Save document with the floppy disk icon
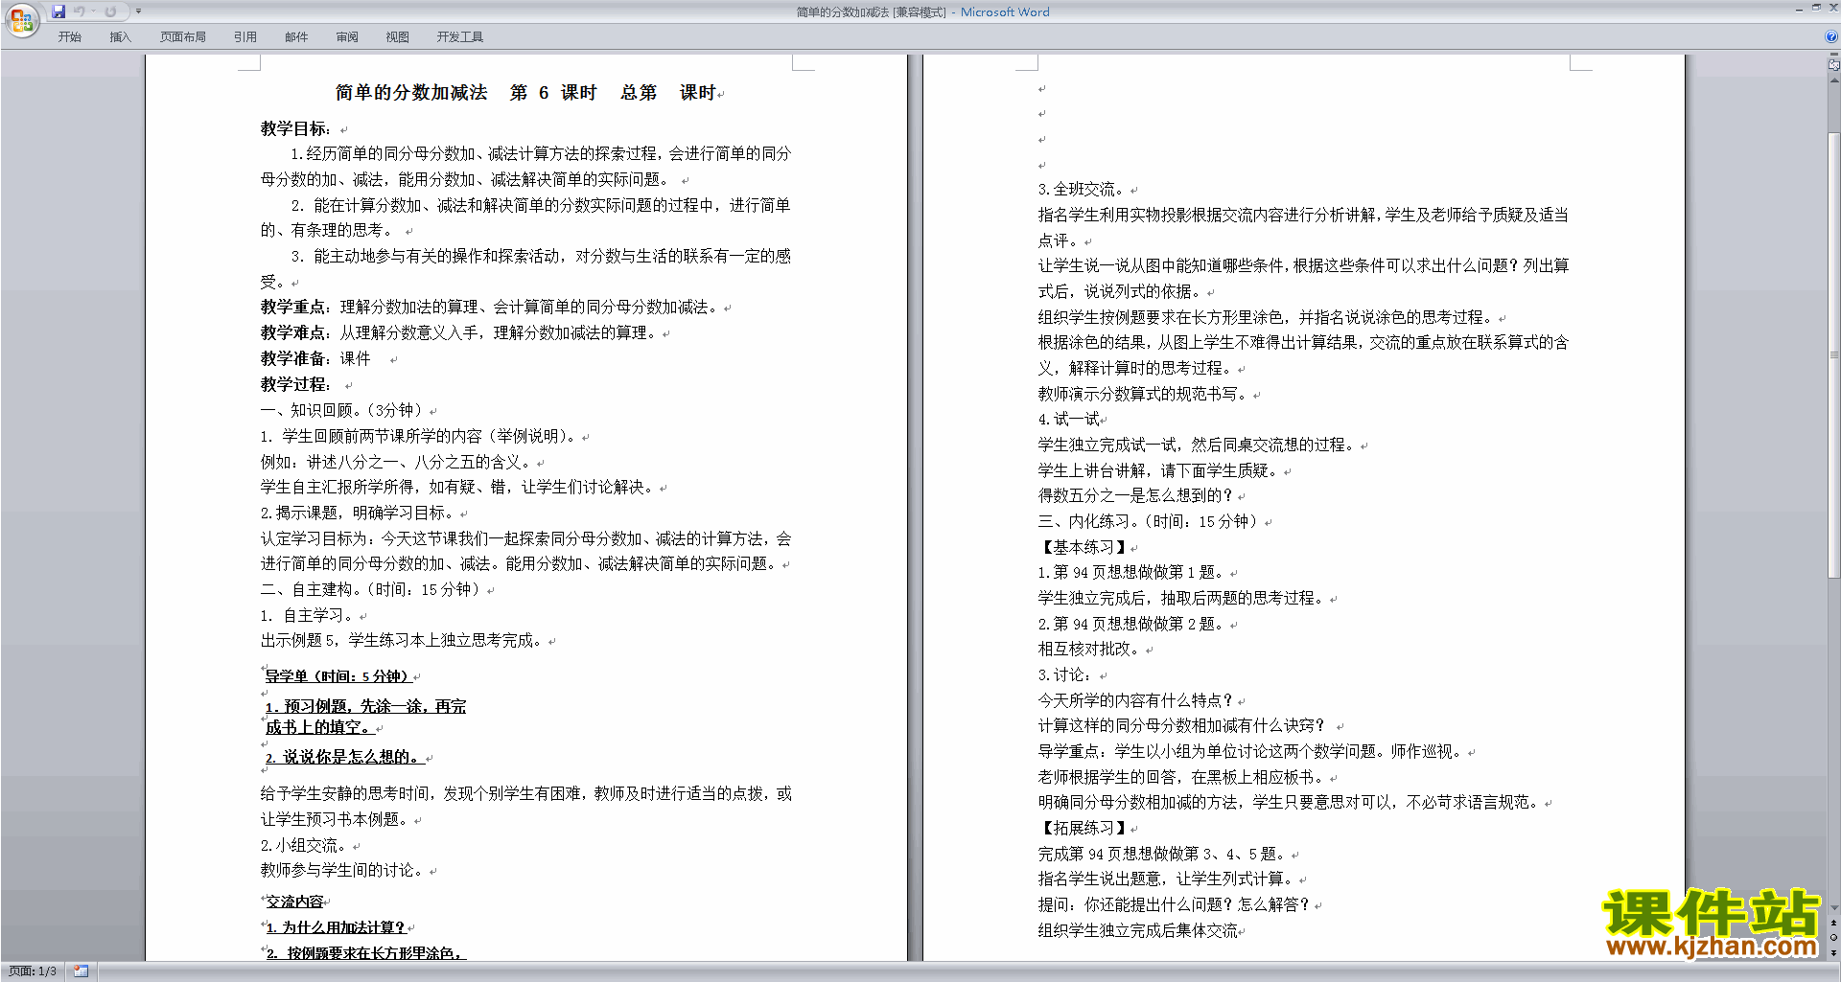 click(x=58, y=11)
